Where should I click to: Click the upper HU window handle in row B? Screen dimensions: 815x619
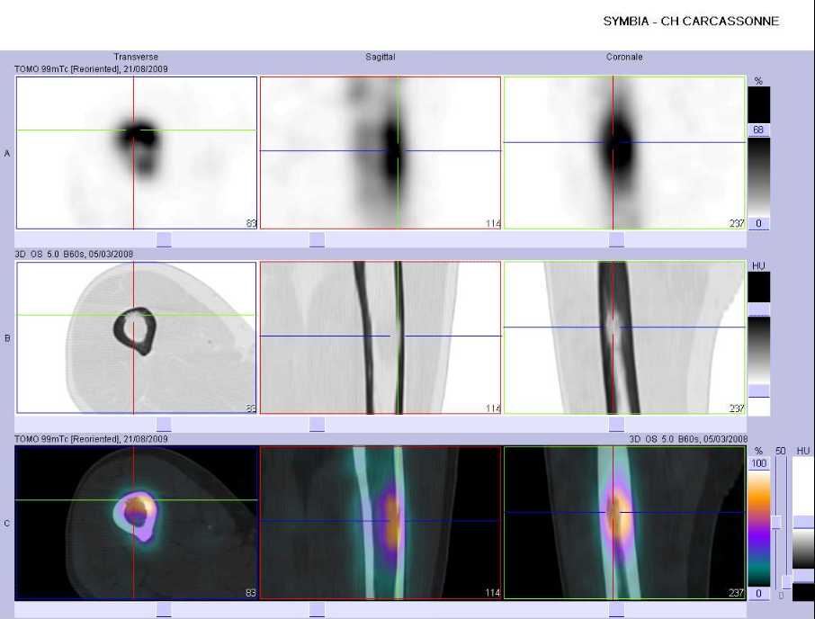tap(758, 309)
